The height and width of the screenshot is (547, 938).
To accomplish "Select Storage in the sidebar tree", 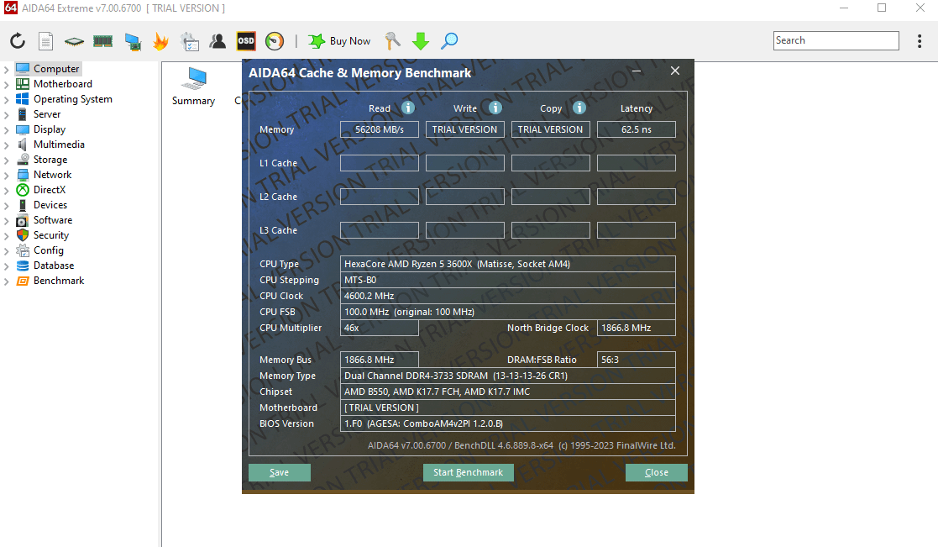I will coord(50,160).
